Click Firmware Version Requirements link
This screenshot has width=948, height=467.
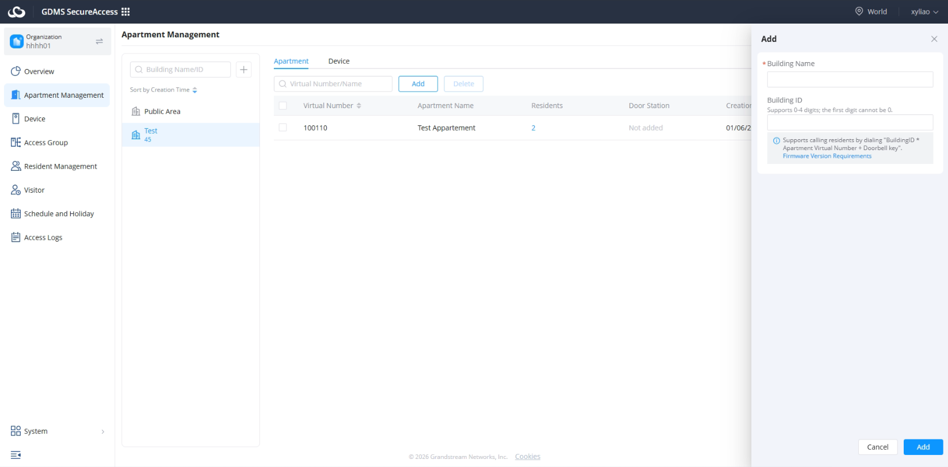[x=827, y=156]
